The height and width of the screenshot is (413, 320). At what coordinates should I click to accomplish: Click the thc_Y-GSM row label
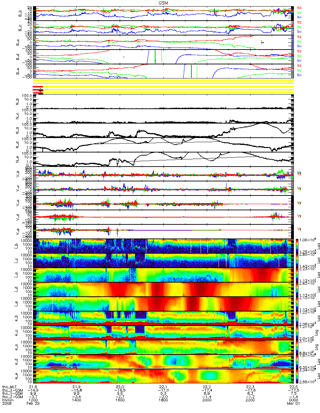[12, 394]
